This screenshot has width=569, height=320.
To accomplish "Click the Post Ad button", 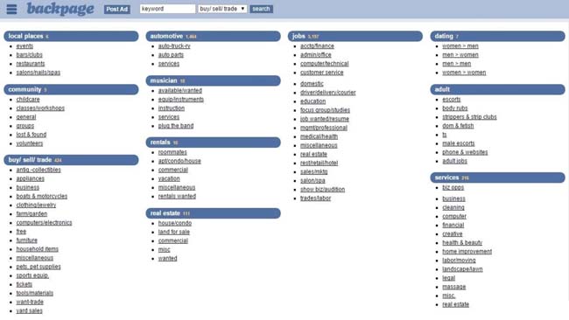I will pyautogui.click(x=116, y=9).
